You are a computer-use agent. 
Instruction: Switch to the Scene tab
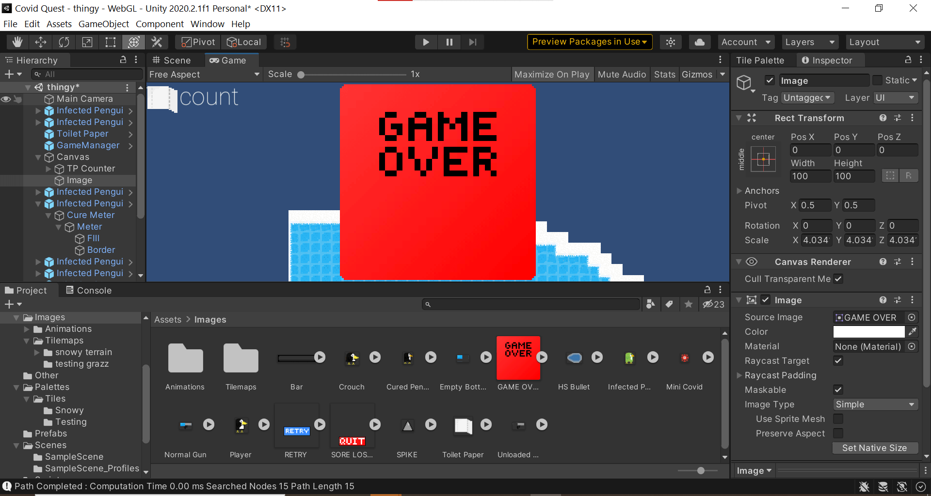pos(172,60)
